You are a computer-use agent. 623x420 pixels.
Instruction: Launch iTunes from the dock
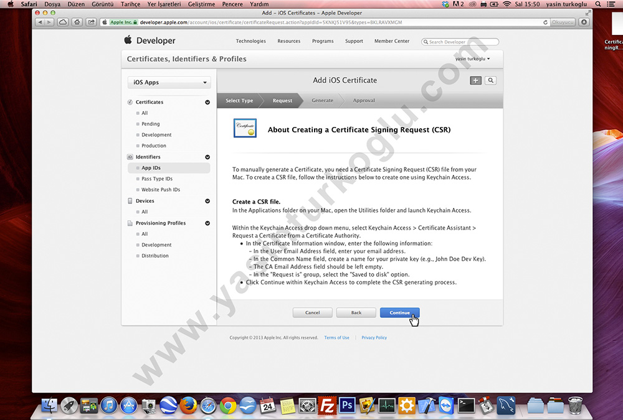point(109,406)
